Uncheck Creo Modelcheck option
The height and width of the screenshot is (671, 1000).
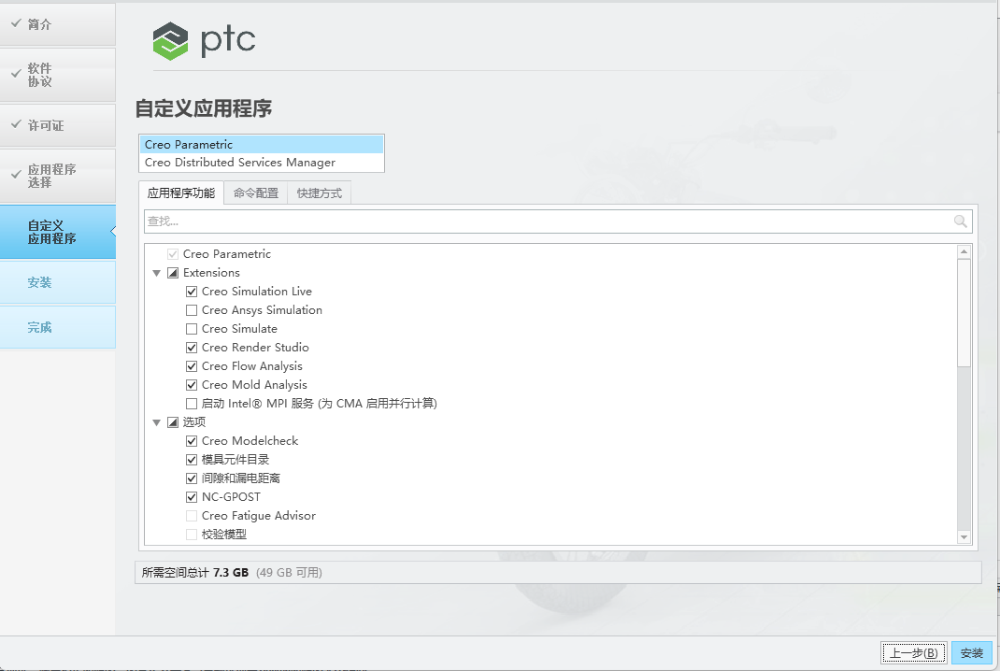point(192,441)
